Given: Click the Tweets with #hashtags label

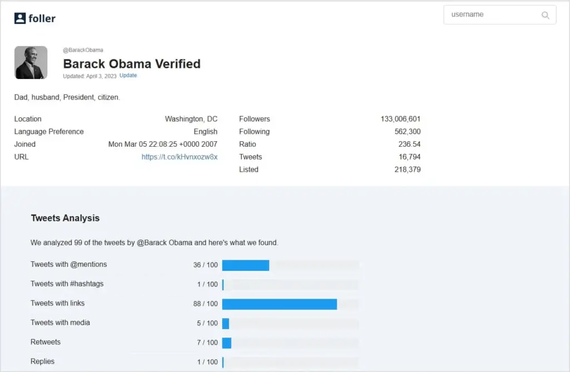Looking at the screenshot, I should 67,284.
